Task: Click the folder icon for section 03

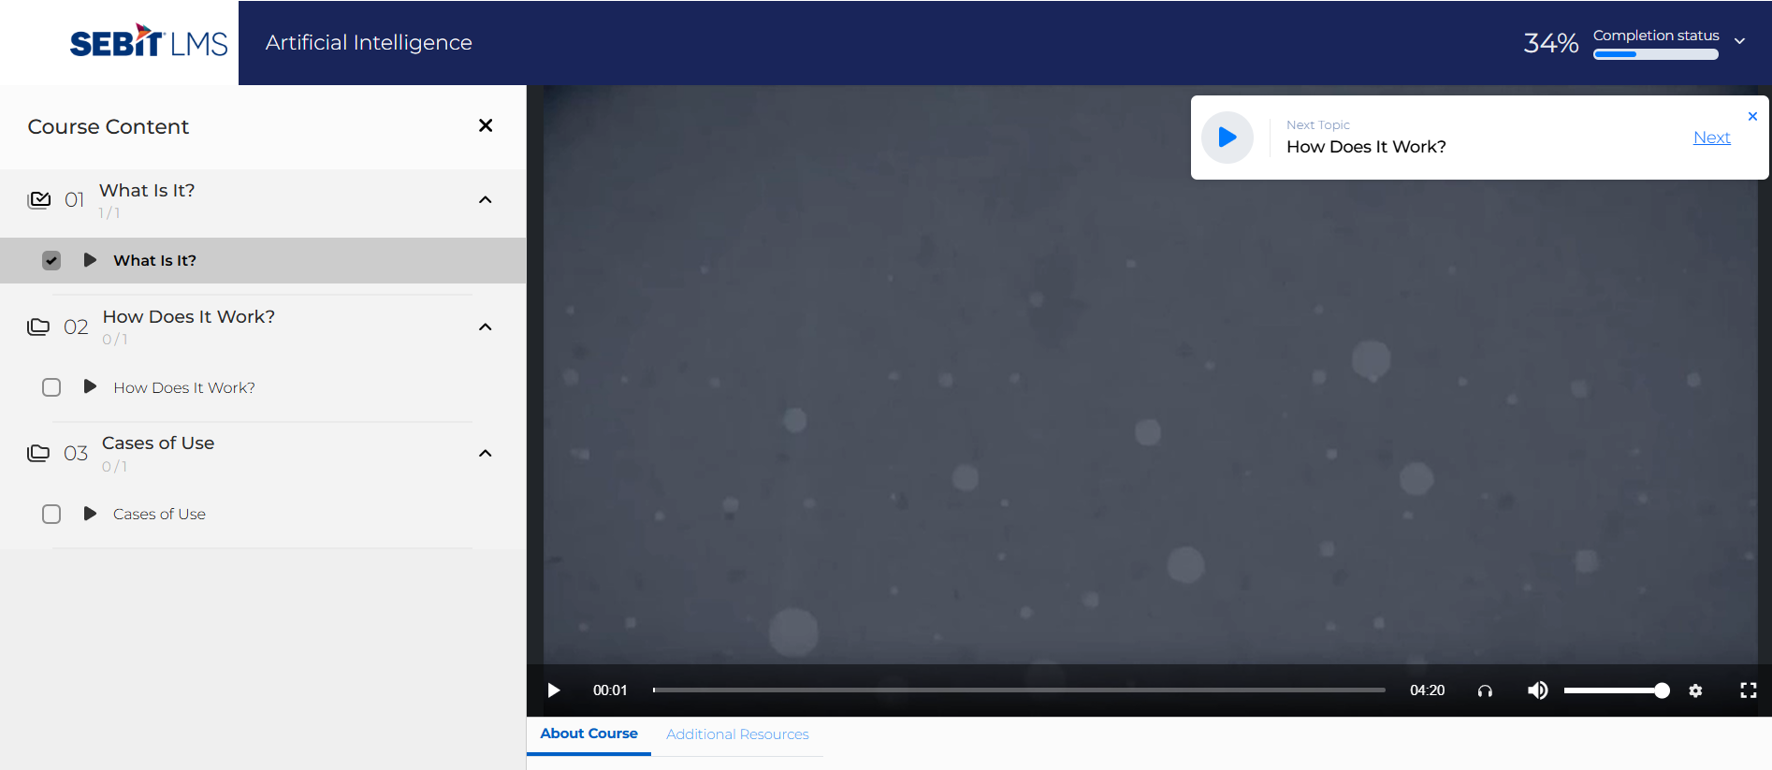Action: click(x=38, y=453)
